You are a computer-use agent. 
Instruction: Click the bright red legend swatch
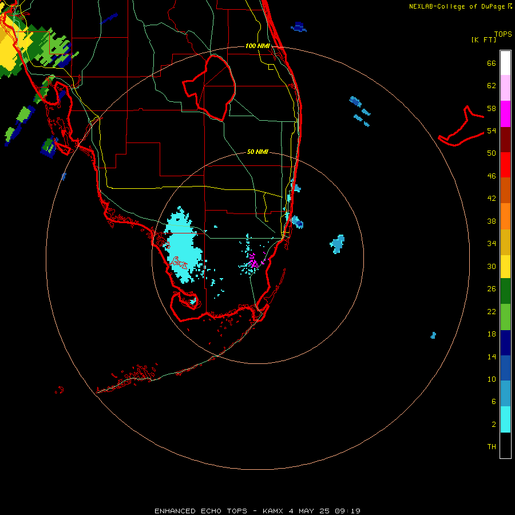tap(505, 165)
